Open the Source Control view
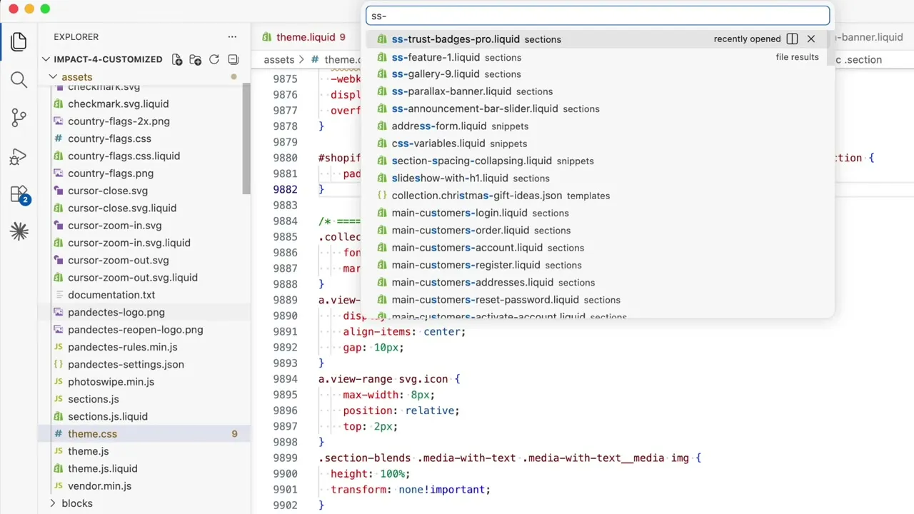 19,119
